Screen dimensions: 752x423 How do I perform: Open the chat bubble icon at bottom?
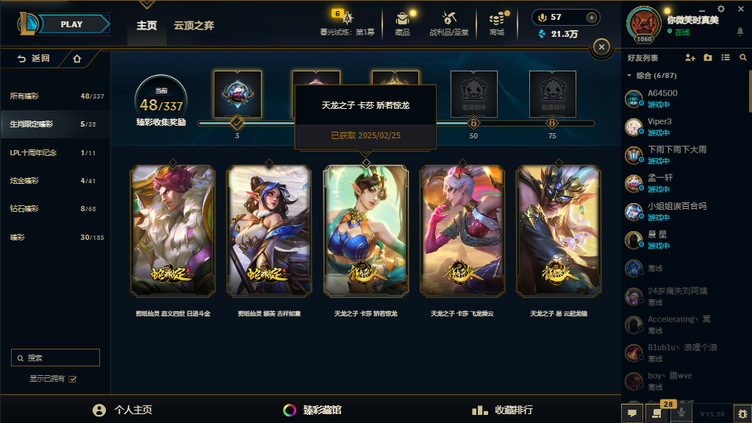632,413
